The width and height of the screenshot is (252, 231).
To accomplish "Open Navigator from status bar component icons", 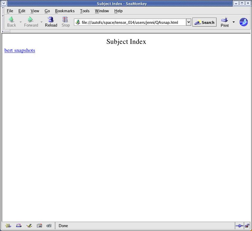I will tap(8, 226).
